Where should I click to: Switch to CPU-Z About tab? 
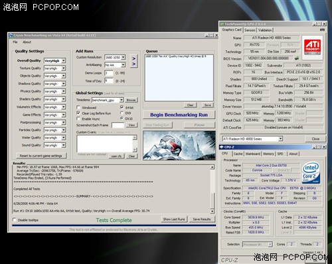293,154
